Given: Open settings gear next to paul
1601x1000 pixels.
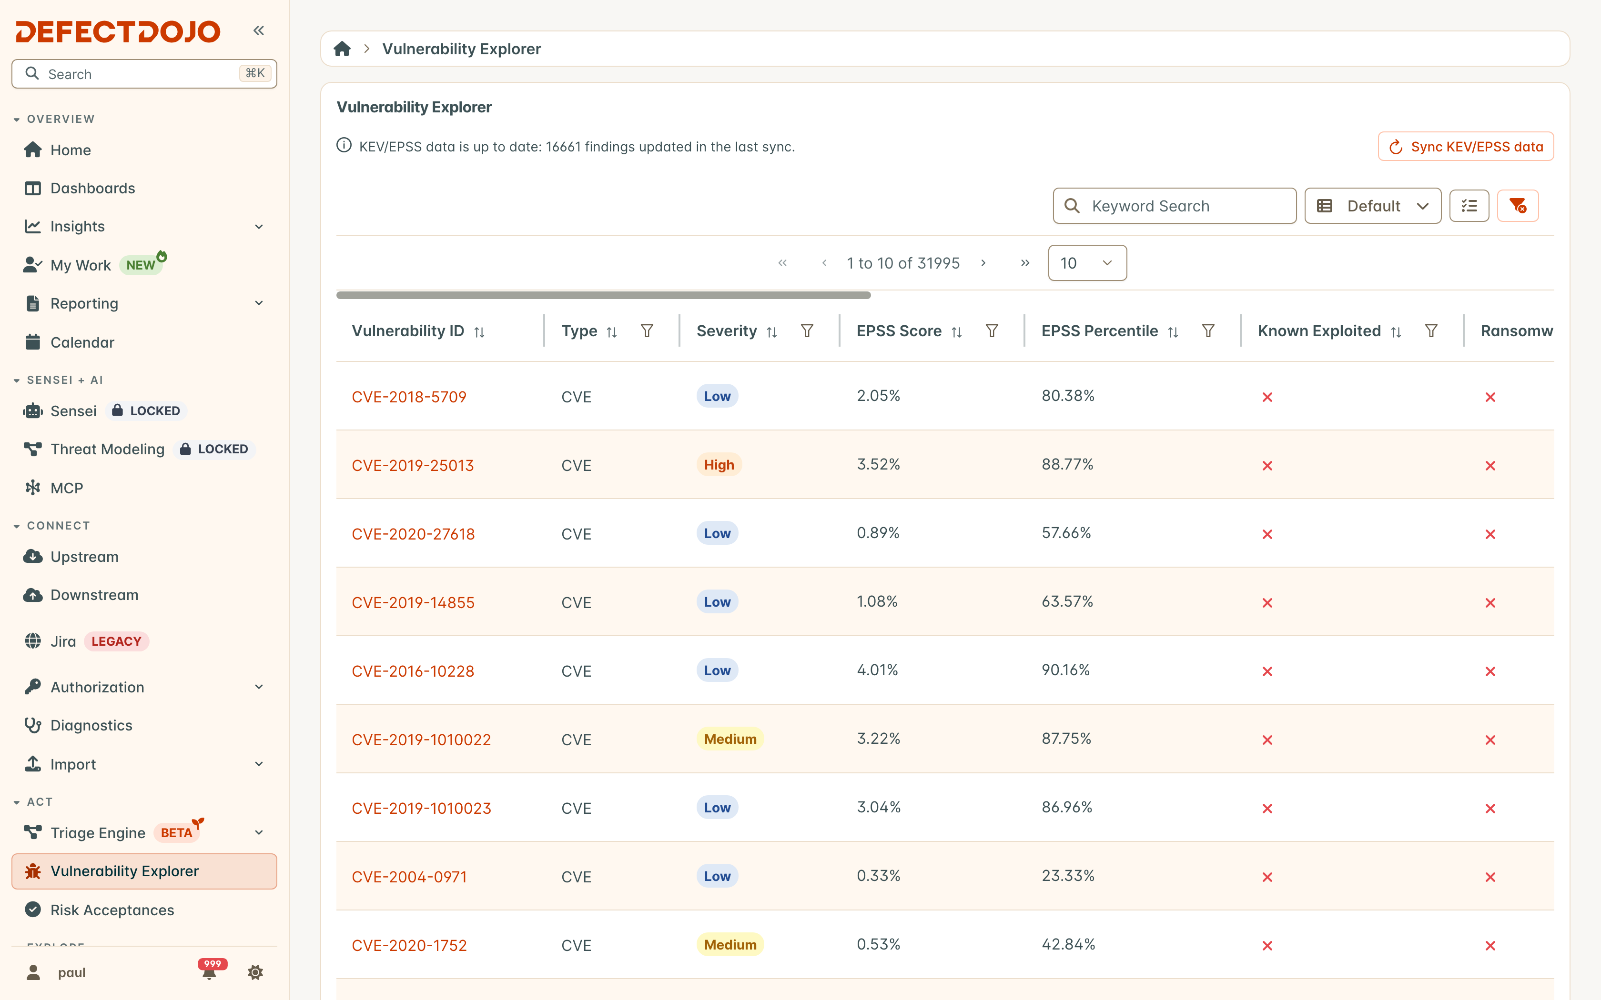Looking at the screenshot, I should coord(255,972).
